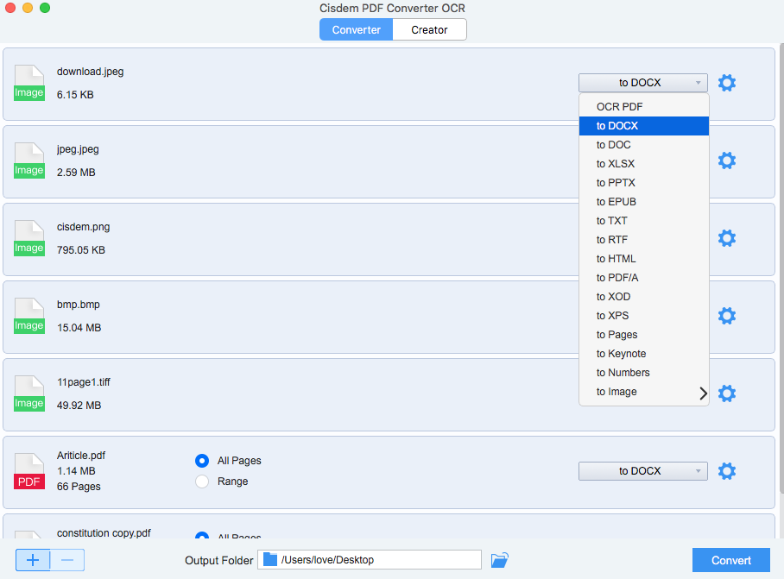Viewport: 784px width, 579px height.
Task: Choose to DOCX from format list
Action: click(x=644, y=126)
